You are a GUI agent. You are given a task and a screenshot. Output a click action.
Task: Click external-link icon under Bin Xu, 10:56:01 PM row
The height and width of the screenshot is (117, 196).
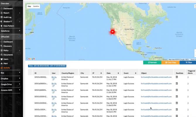point(53,112)
